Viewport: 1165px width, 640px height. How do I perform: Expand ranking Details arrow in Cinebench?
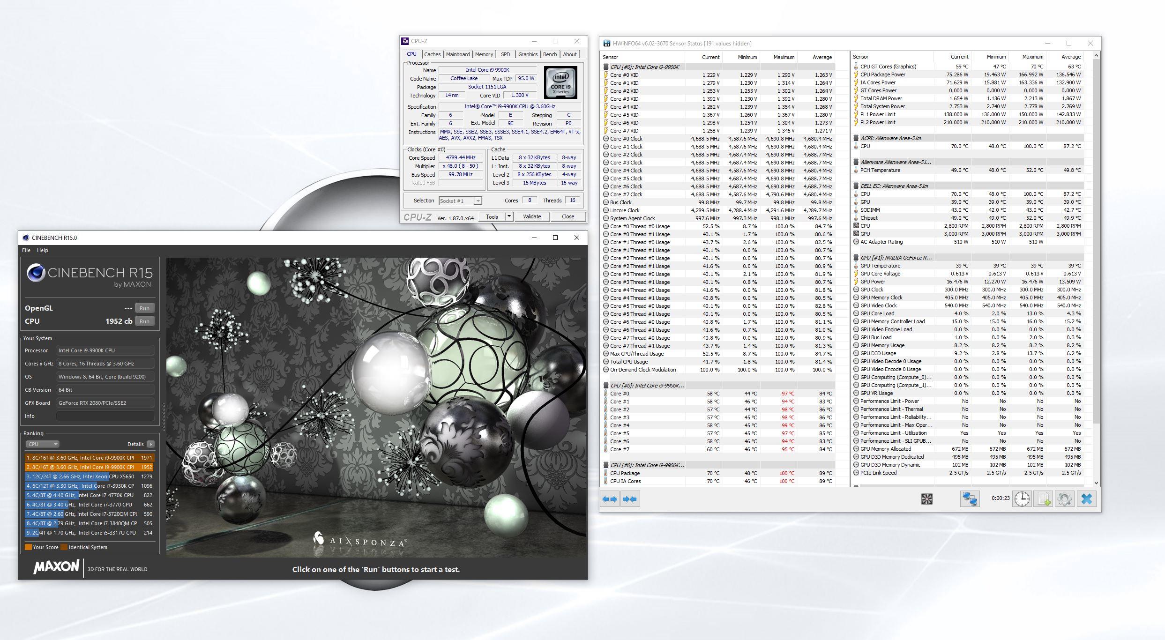click(x=150, y=444)
